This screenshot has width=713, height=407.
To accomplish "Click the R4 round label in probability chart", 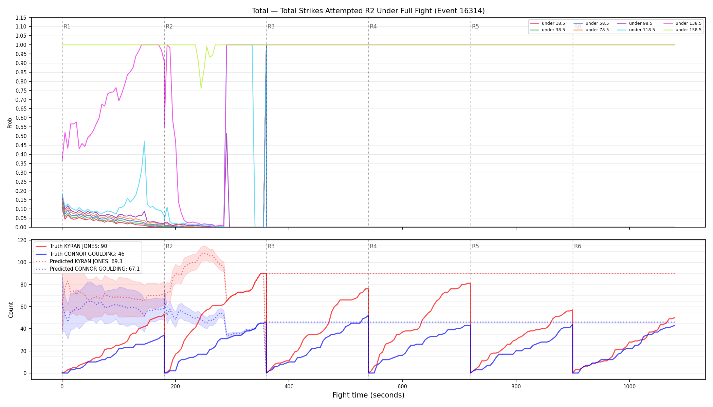I will 373,26.
